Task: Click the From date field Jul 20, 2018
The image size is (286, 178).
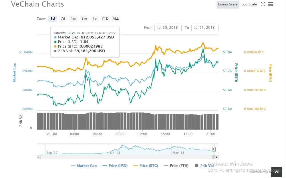Action: (x=168, y=28)
